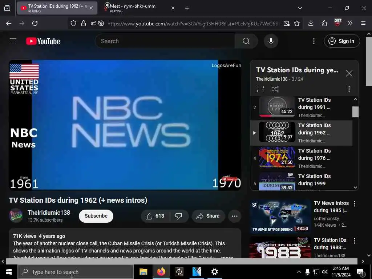Sign in to YouTube
The width and height of the screenshot is (372, 279).
pos(342,41)
